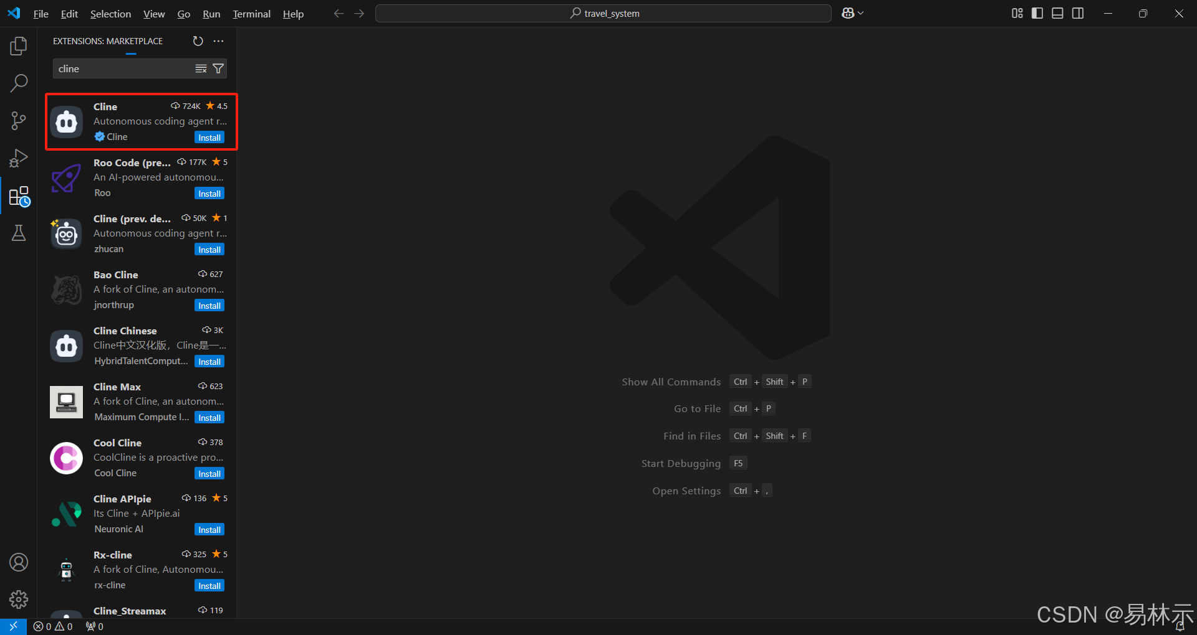Open the Run menu
The width and height of the screenshot is (1197, 635).
coord(211,14)
